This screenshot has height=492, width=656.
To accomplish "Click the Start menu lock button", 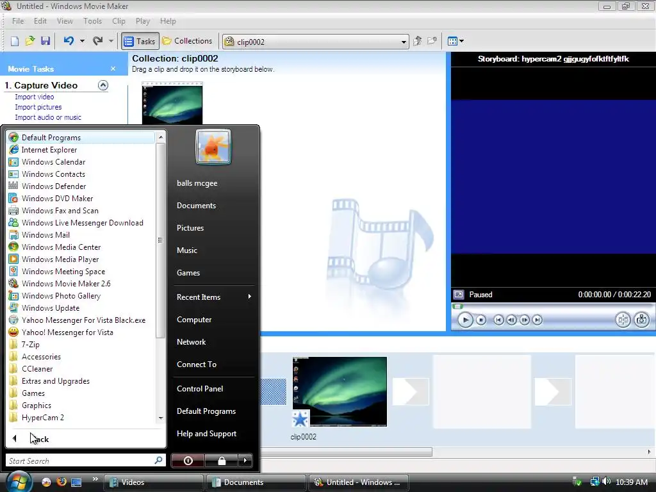I will (x=221, y=461).
